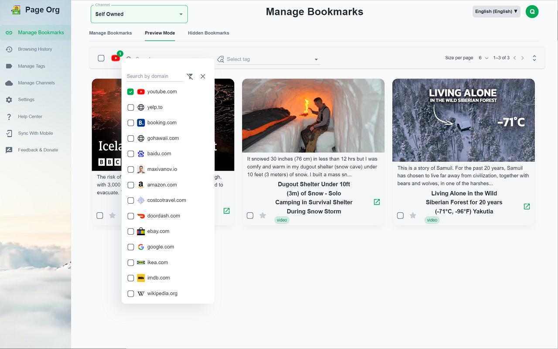Check the doordash.com checkbox
The image size is (558, 349).
[x=130, y=216]
